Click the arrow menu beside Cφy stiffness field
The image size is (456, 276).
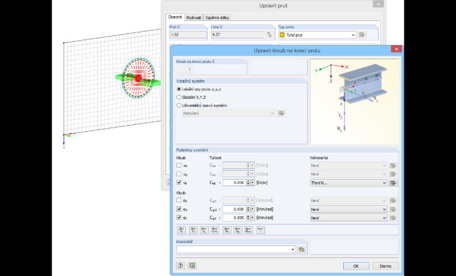253,209
